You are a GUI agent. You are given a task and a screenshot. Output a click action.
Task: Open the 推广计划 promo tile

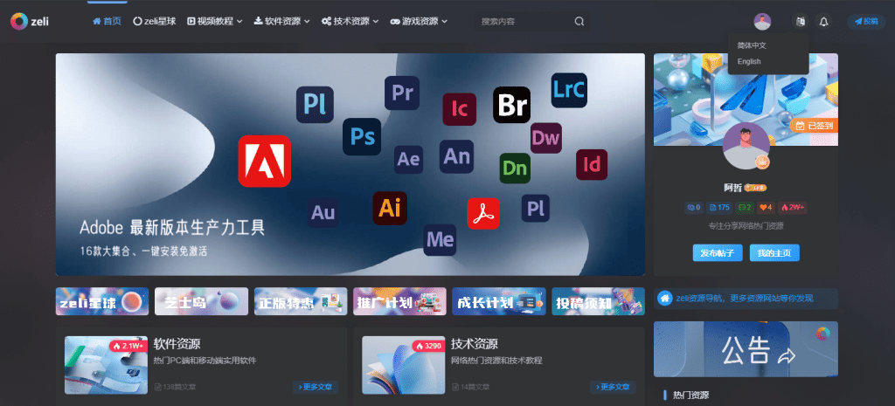coord(399,301)
